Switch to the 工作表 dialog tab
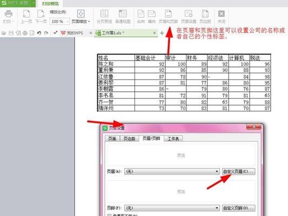 pyautogui.click(x=173, y=139)
